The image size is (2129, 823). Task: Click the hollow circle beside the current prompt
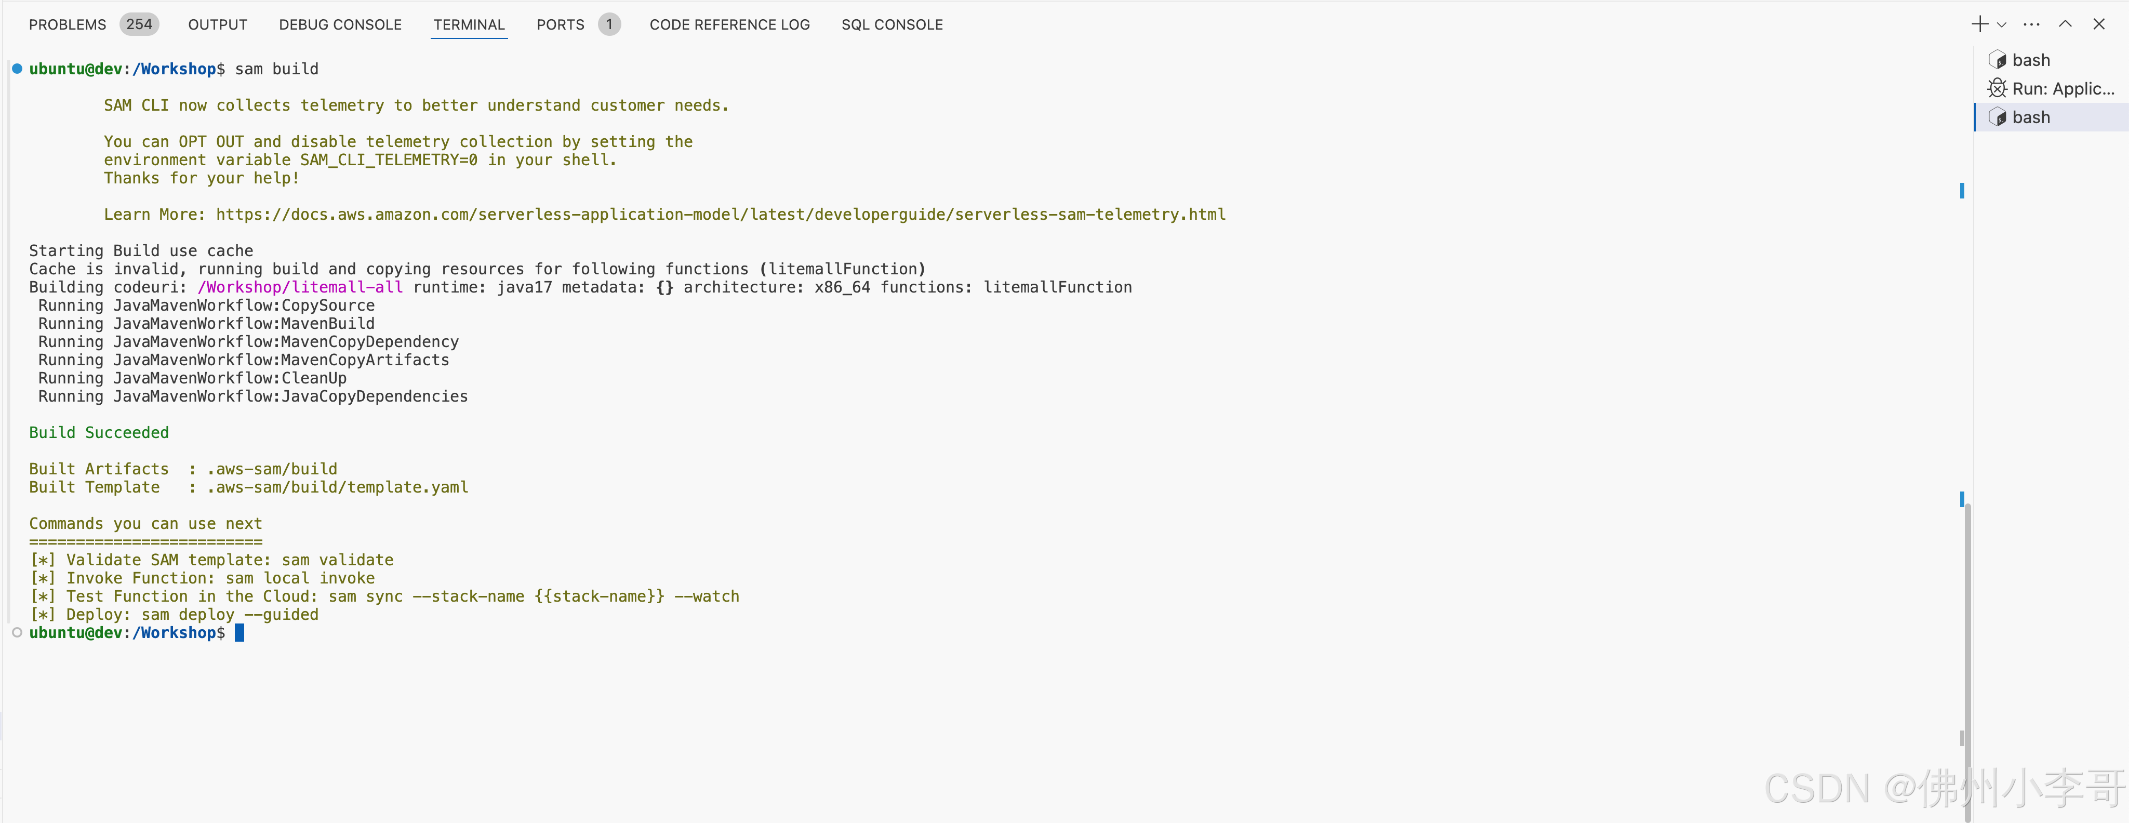(17, 633)
